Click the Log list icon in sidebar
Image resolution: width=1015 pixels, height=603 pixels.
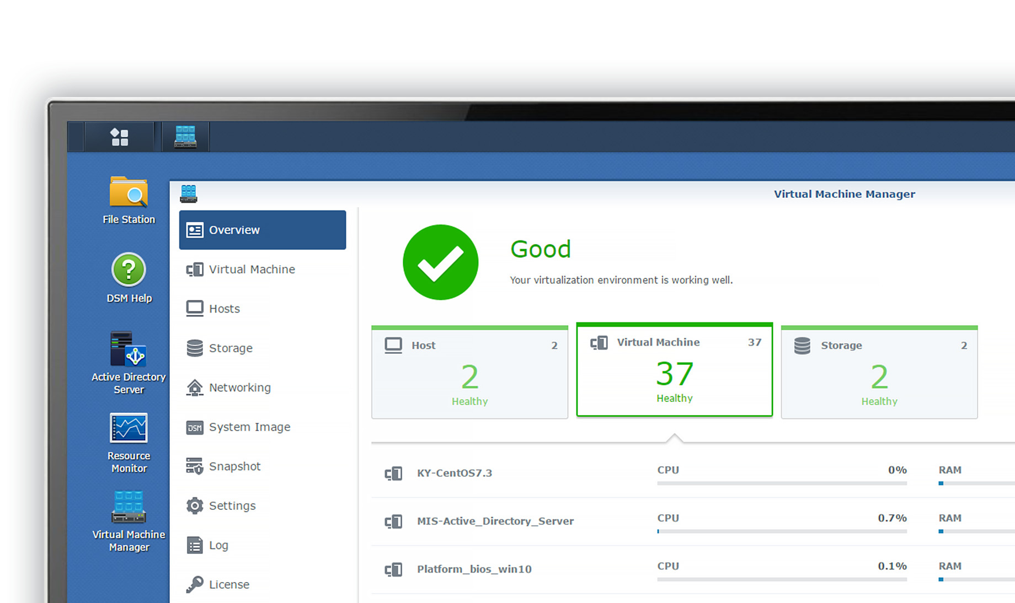(195, 545)
